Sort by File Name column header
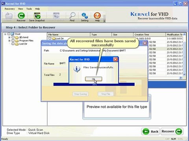 click(x=69, y=34)
